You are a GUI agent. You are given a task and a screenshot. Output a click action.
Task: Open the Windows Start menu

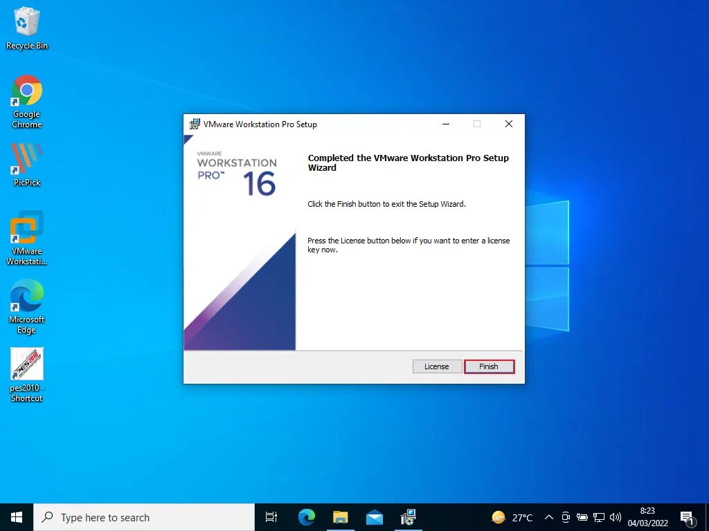coord(17,517)
